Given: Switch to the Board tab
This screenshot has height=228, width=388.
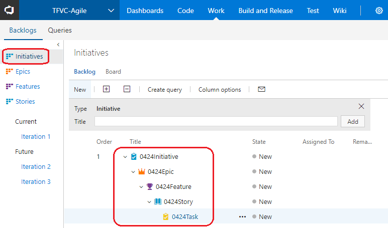Looking at the screenshot, I should click(x=113, y=72).
